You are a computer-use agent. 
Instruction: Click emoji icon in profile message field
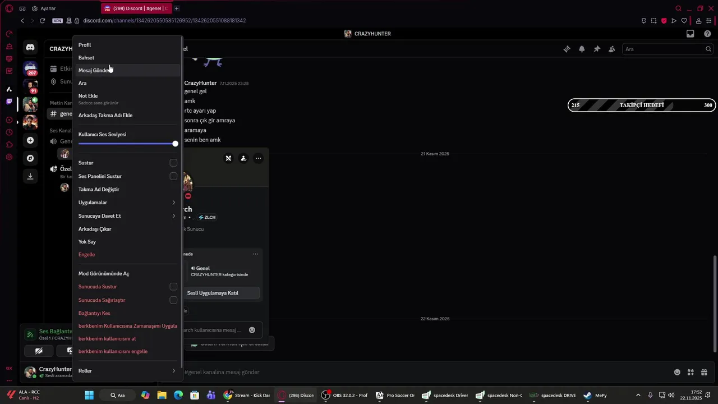click(x=252, y=330)
